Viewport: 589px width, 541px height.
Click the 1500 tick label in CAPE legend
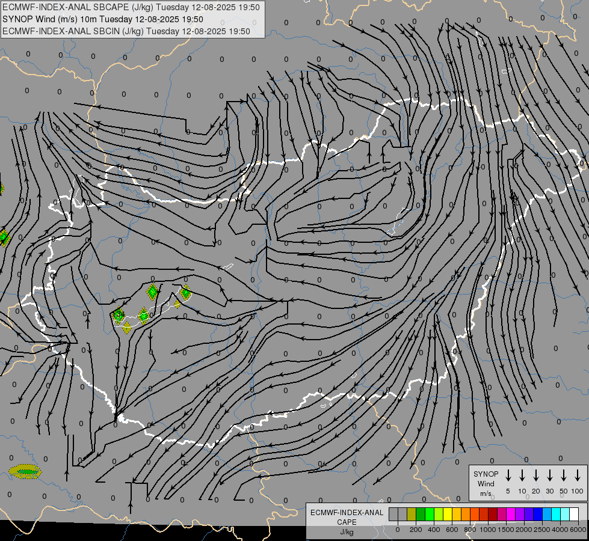[505, 530]
